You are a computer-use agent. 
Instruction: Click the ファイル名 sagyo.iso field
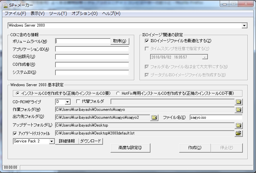click(x=216, y=117)
